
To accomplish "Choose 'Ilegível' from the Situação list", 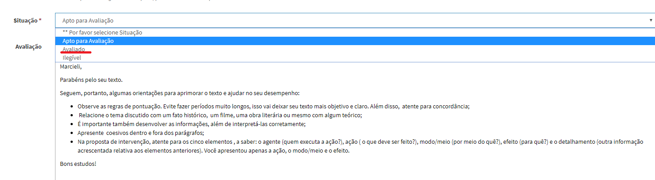I will point(71,57).
